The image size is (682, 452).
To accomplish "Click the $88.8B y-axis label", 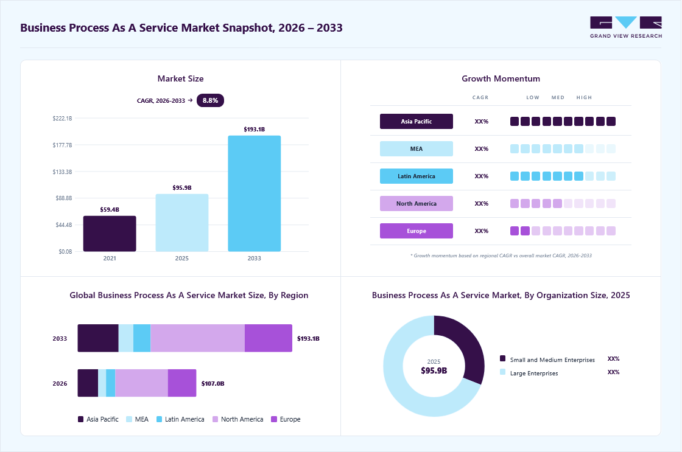I will click(63, 198).
